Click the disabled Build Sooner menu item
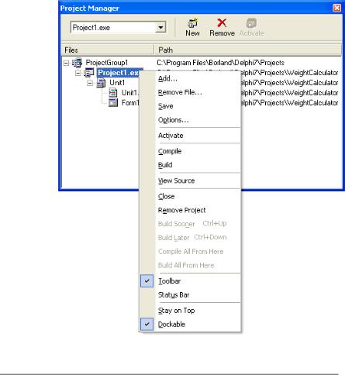Viewport: 345px width, 375px height. (x=190, y=224)
